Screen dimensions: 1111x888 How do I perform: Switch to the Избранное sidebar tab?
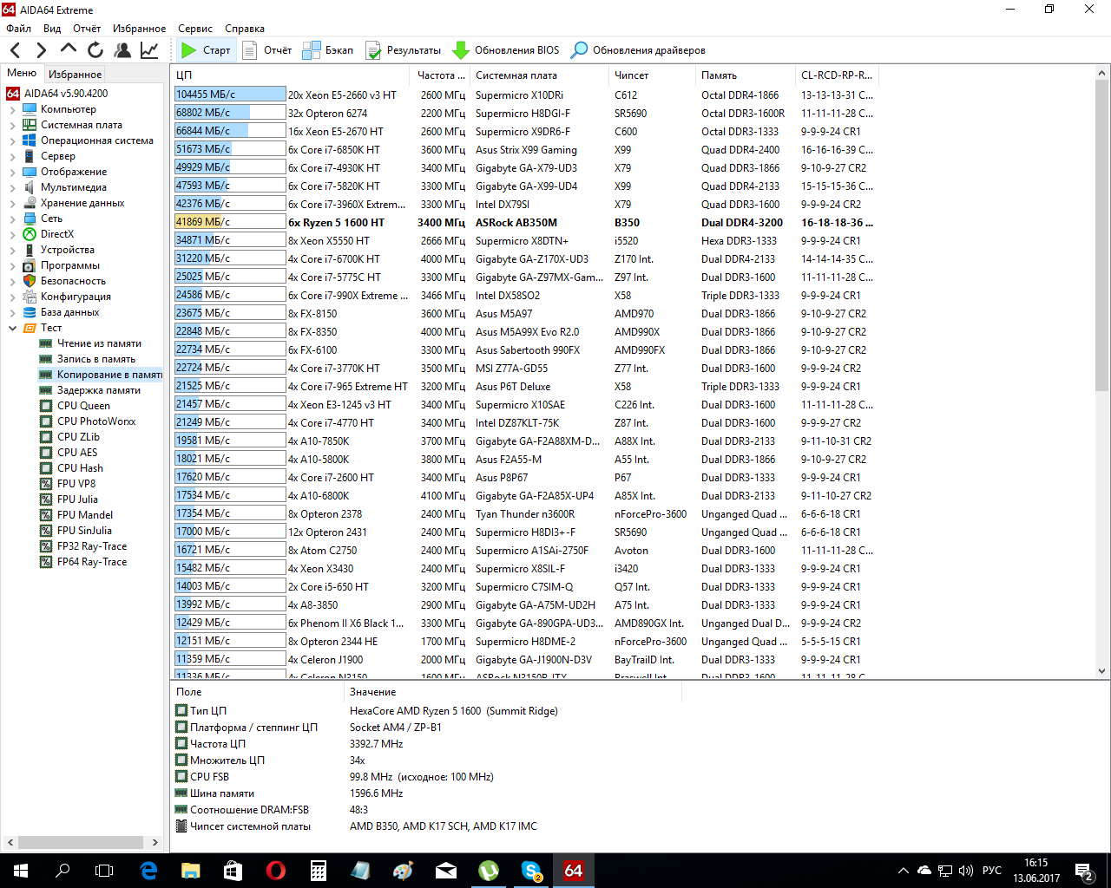tap(75, 75)
